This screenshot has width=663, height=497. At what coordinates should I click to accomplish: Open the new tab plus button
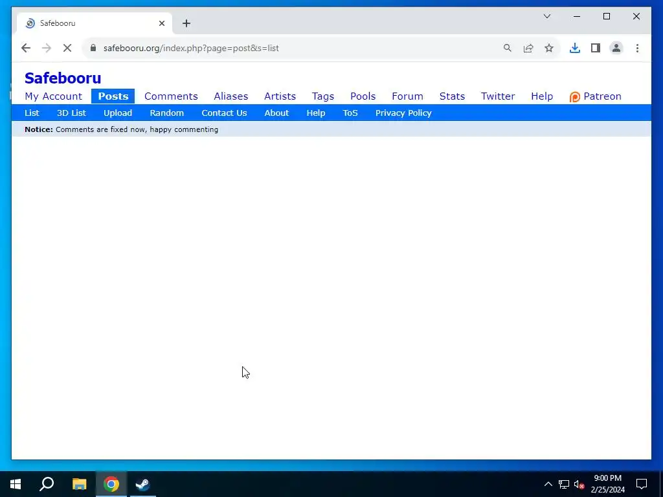186,23
